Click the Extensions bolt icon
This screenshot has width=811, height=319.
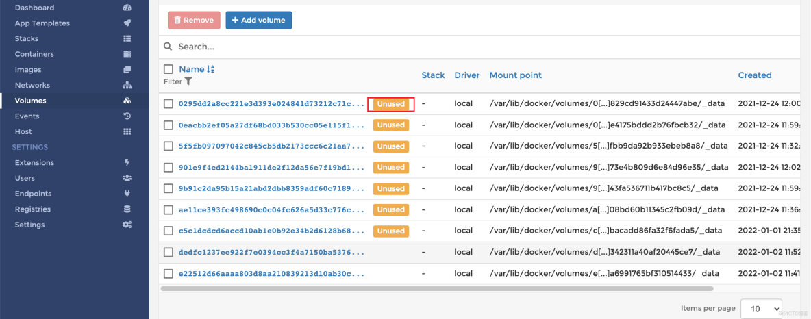[127, 163]
